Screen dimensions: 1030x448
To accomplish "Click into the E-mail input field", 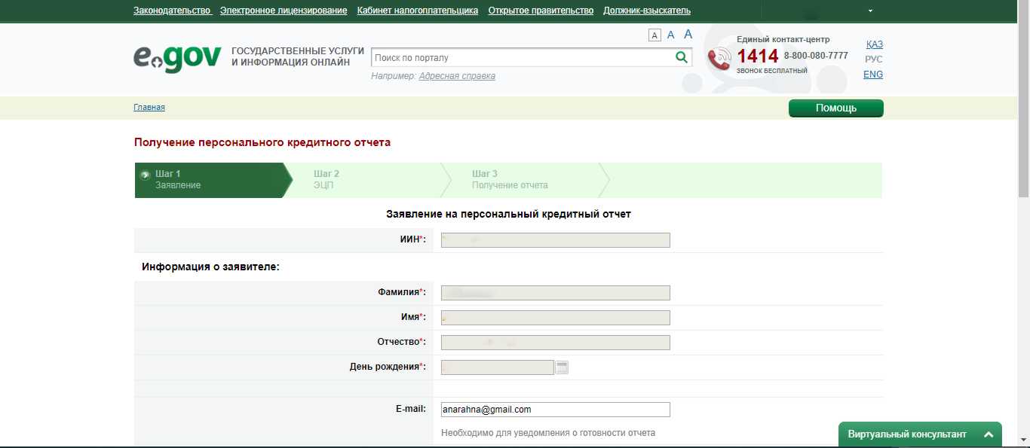I will 555,410.
